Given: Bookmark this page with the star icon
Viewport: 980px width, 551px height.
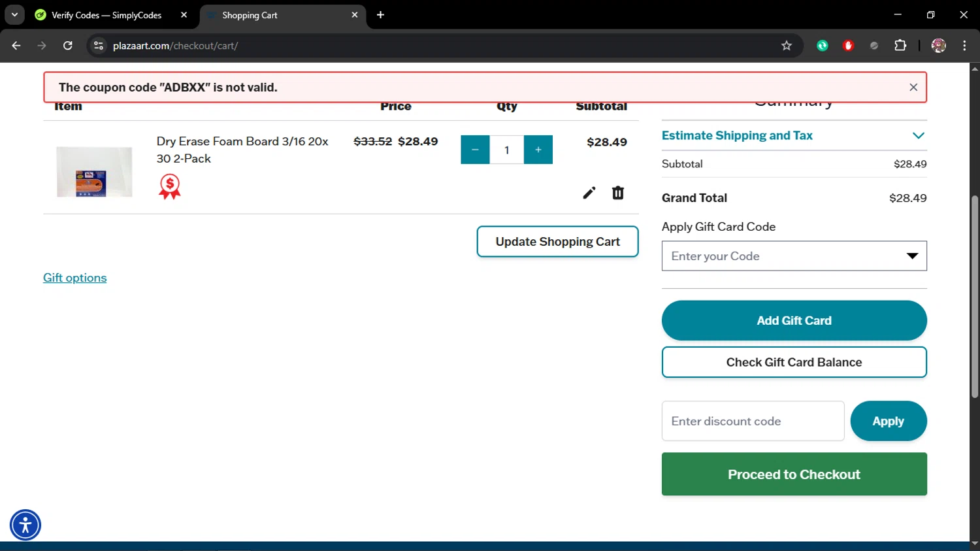Looking at the screenshot, I should coord(787,46).
